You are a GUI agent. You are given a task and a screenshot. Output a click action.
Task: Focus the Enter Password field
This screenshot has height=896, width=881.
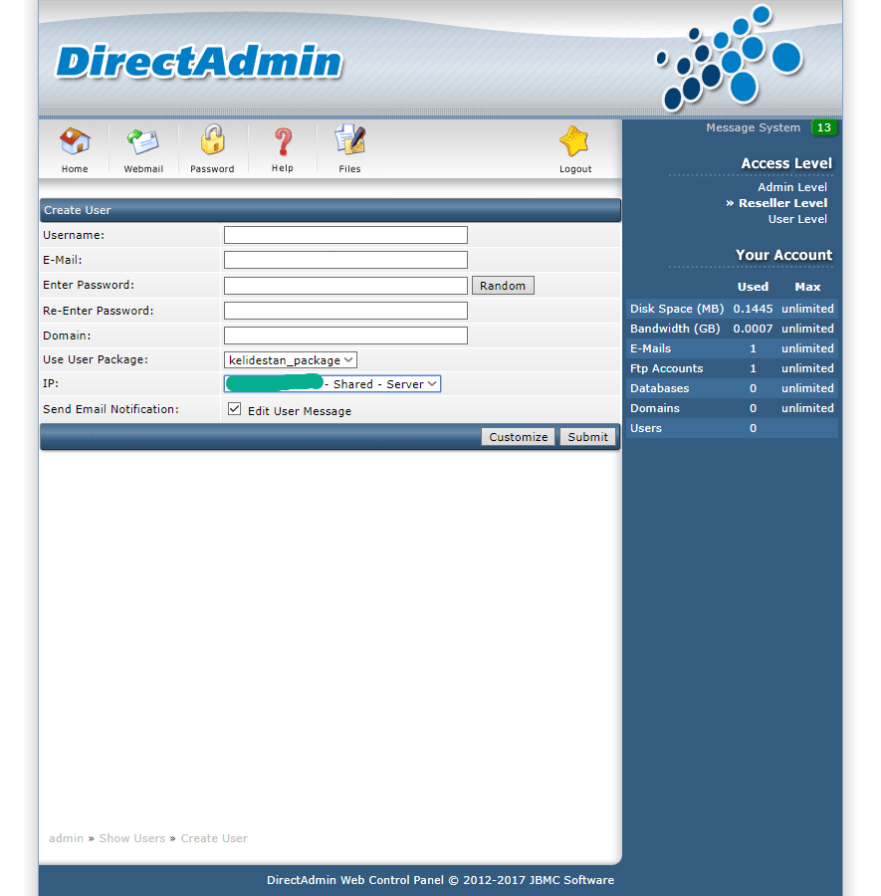pyautogui.click(x=345, y=286)
